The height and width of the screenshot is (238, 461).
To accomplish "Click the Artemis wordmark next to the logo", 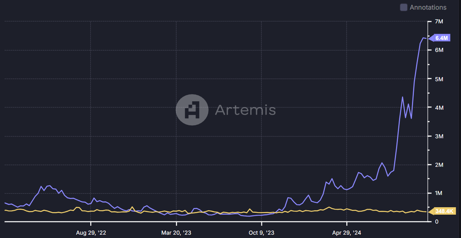I will [245, 110].
